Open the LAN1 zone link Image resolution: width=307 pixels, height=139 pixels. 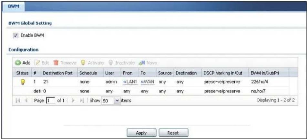129,82
